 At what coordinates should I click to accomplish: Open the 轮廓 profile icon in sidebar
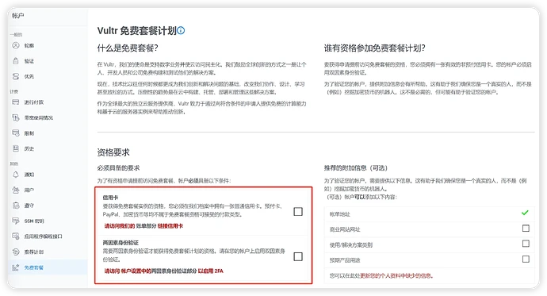(x=16, y=45)
